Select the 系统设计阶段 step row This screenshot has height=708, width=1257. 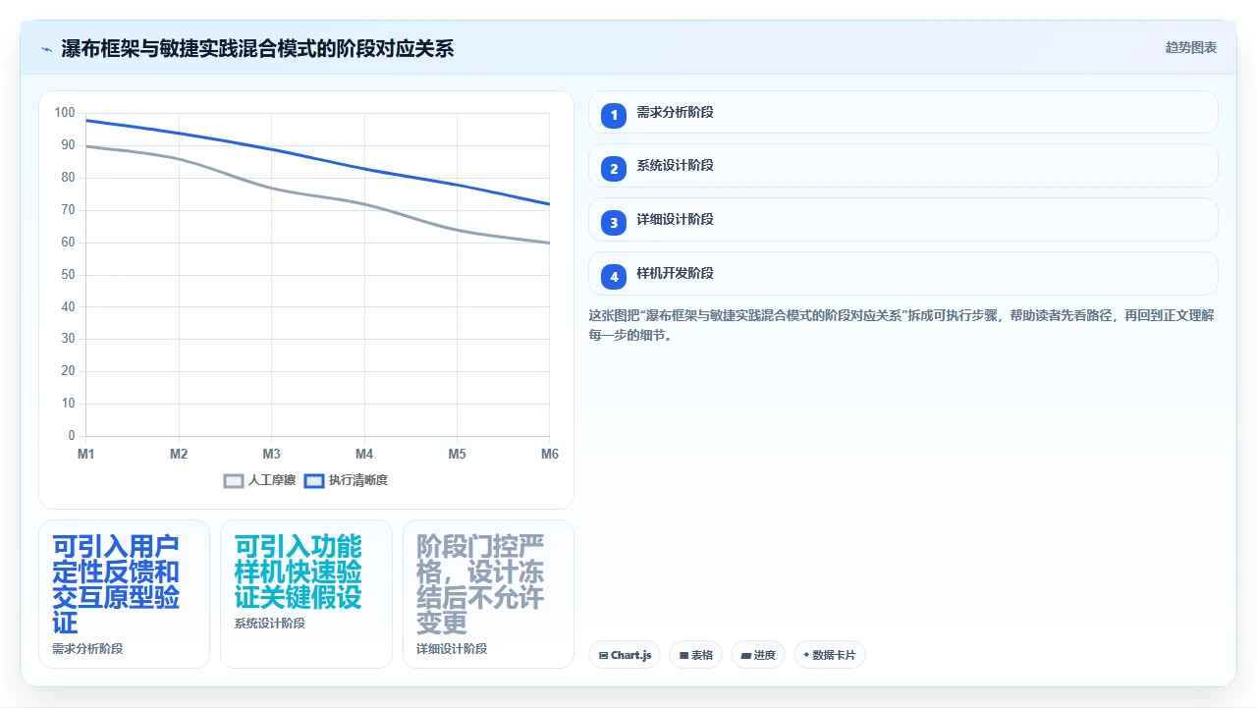coord(903,166)
